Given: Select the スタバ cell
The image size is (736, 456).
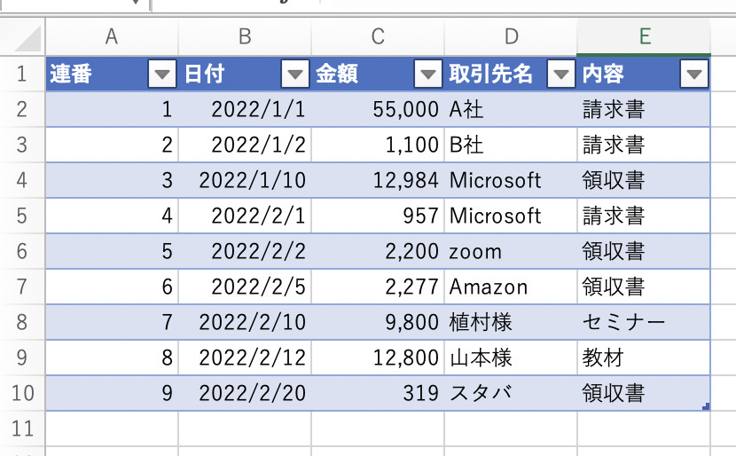Looking at the screenshot, I should click(x=510, y=394).
